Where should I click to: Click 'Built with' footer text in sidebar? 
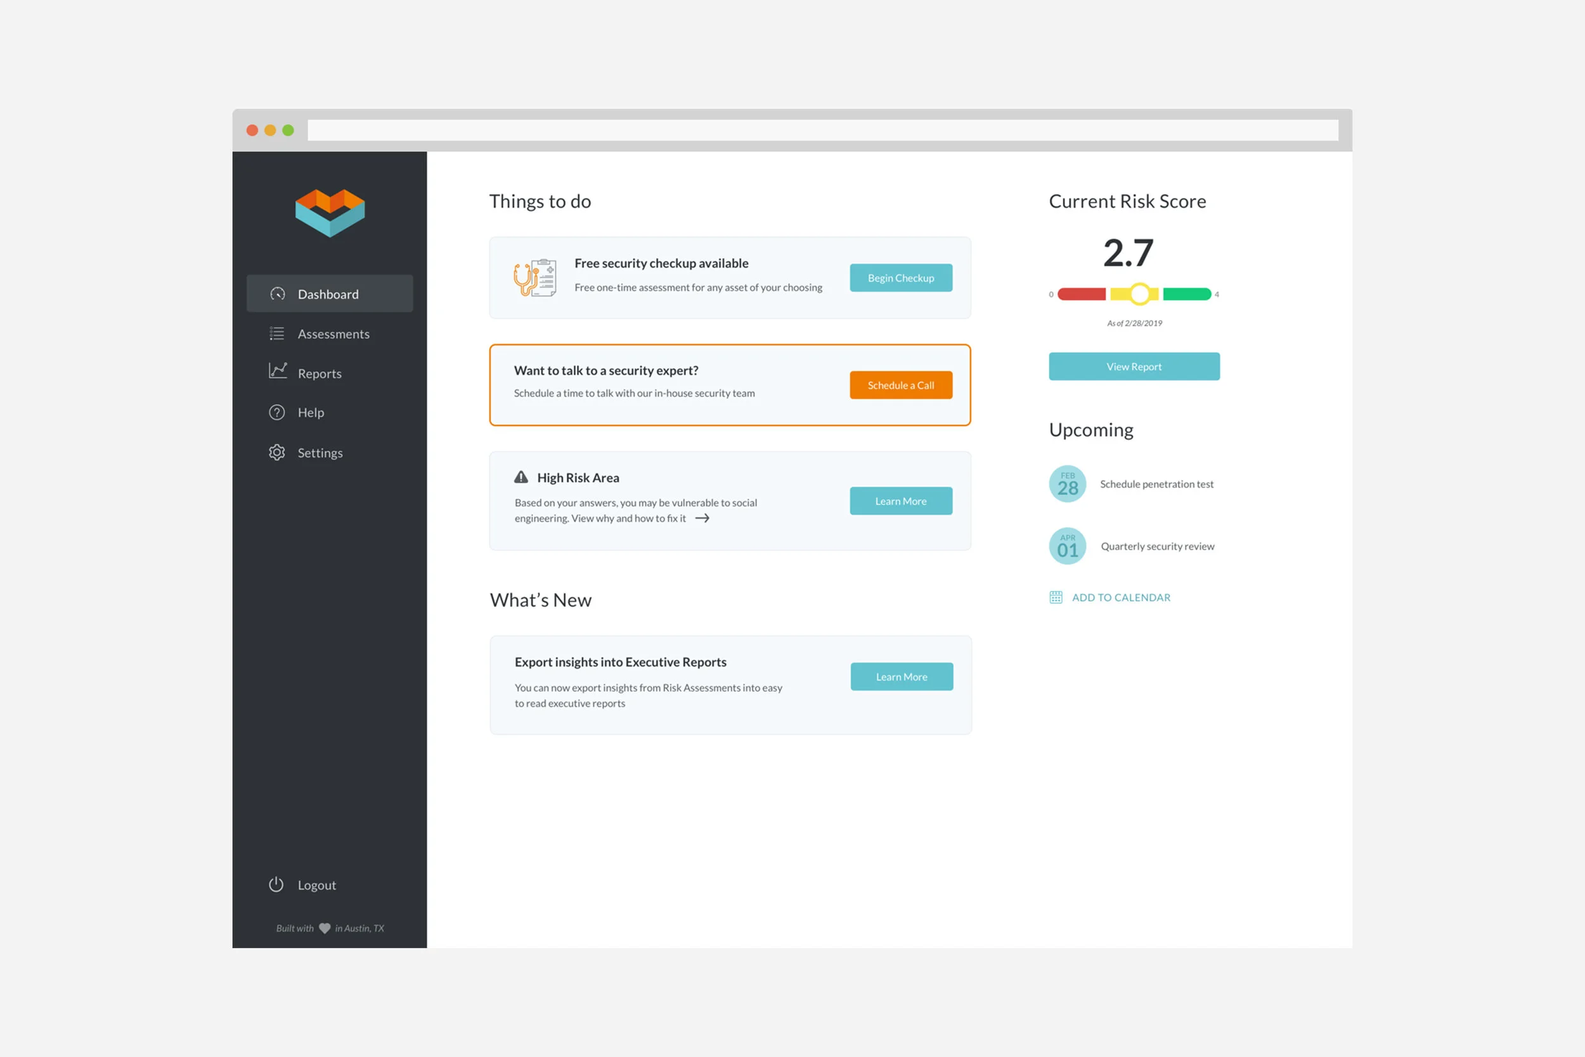click(x=295, y=928)
